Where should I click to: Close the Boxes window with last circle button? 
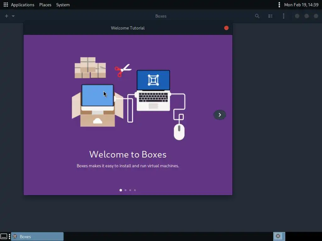tap(316, 16)
